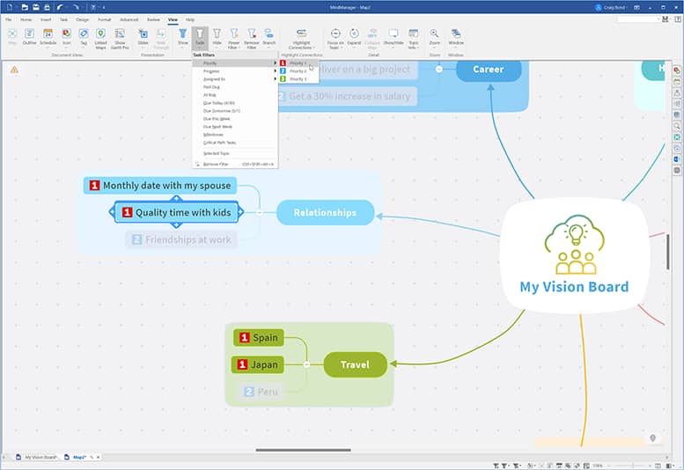The height and width of the screenshot is (470, 684).
Task: Select Priority 1 filter option
Action: [x=298, y=63]
